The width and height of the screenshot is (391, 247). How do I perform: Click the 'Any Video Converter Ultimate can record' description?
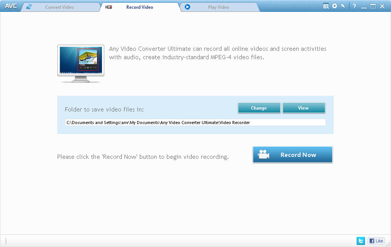point(218,53)
